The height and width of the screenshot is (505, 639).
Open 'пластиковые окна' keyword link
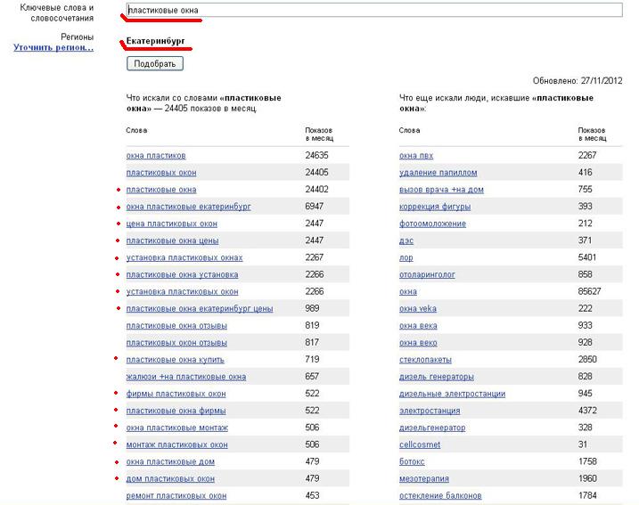[x=161, y=190]
